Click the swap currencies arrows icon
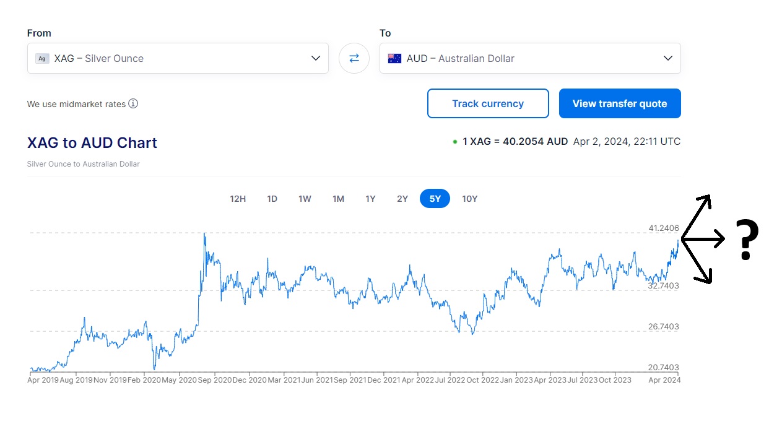This screenshot has height=447, width=782. [x=354, y=58]
